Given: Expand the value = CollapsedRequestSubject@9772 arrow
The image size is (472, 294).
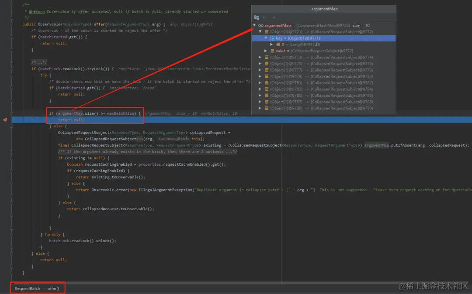Looking at the screenshot, I should [266, 51].
